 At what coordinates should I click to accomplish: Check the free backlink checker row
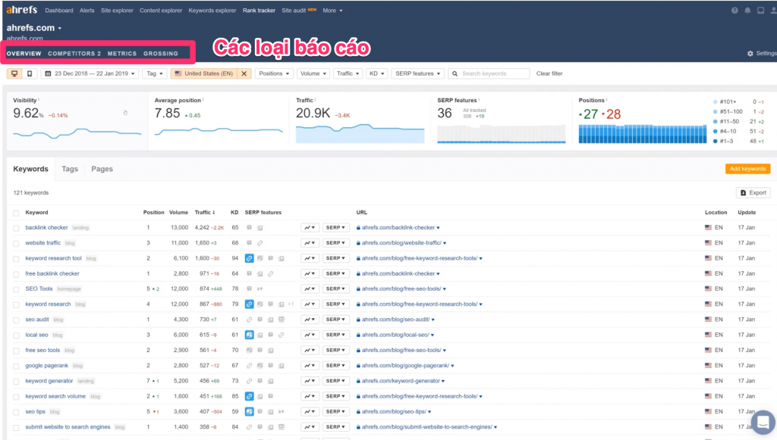click(x=17, y=274)
